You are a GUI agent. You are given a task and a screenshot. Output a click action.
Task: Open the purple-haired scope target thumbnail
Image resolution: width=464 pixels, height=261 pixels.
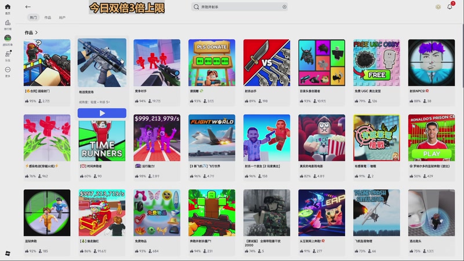432,63
